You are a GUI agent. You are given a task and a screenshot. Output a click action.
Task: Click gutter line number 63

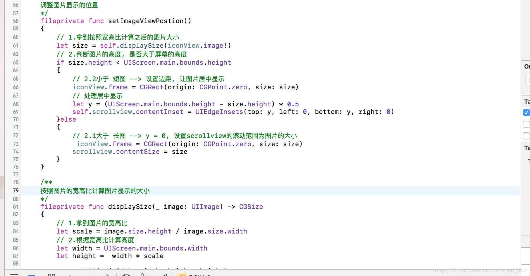(x=16, y=62)
